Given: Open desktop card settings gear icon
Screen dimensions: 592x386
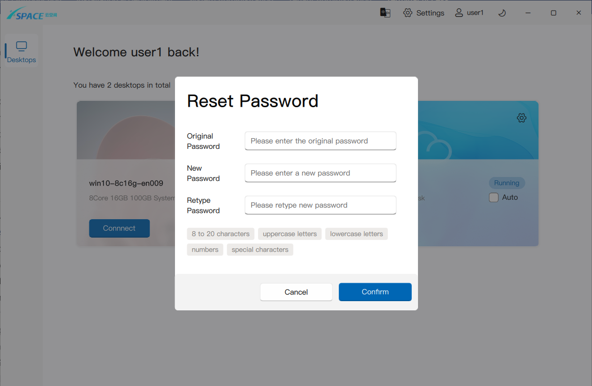Looking at the screenshot, I should (x=522, y=118).
